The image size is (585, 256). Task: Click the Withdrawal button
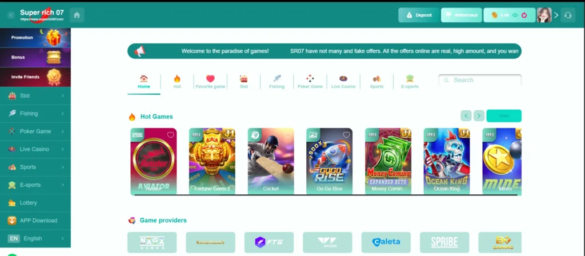pos(462,15)
